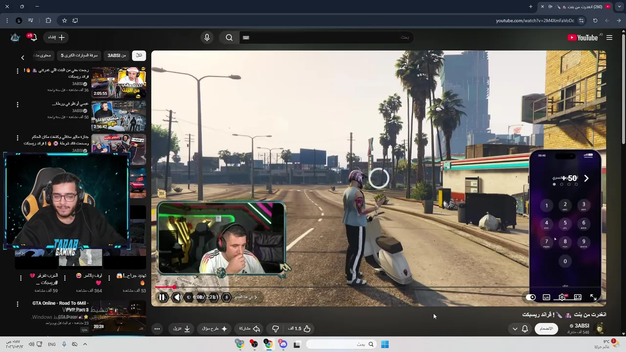
Task: Open Chrome three-dot menu
Action: pyautogui.click(x=7, y=21)
